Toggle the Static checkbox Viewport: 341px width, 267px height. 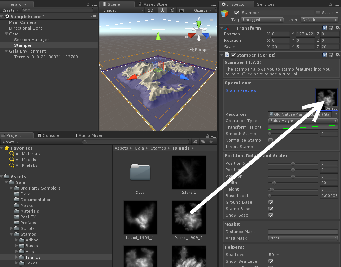pos(318,13)
